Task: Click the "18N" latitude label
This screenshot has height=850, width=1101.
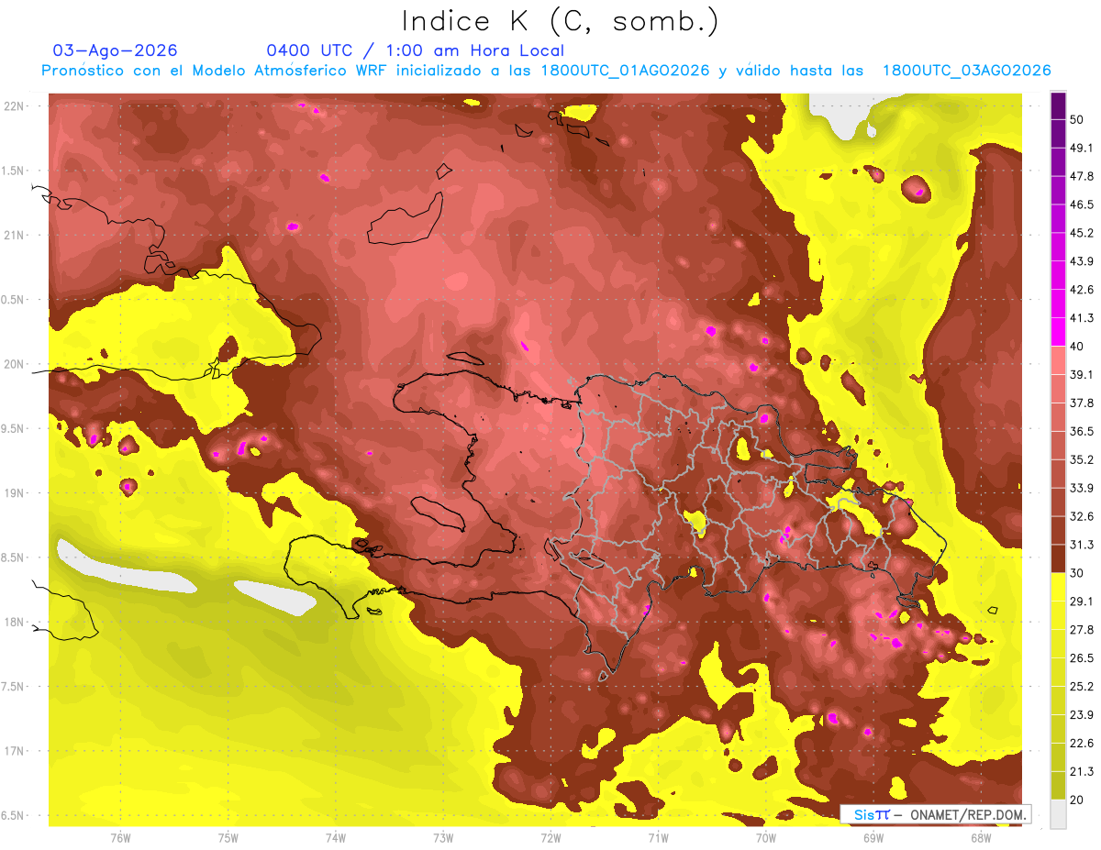Action: click(15, 622)
